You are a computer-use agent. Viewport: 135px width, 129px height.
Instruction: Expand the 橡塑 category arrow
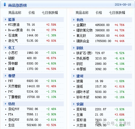(x=6, y=76)
